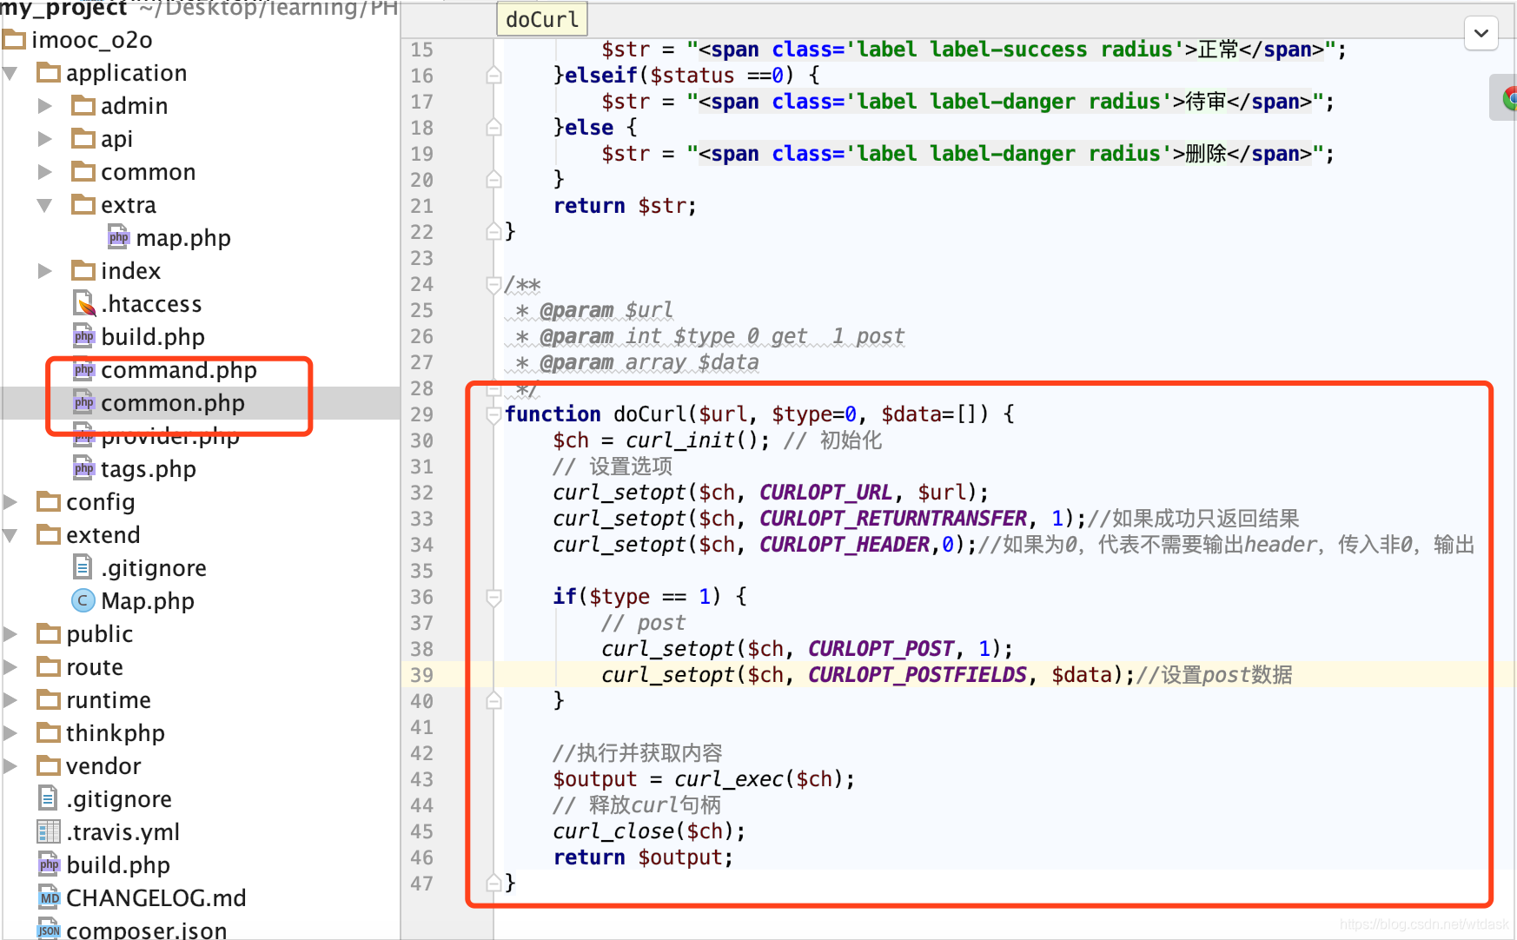Click the common folder icon
Viewport: 1517px width, 940px height.
[x=83, y=172]
